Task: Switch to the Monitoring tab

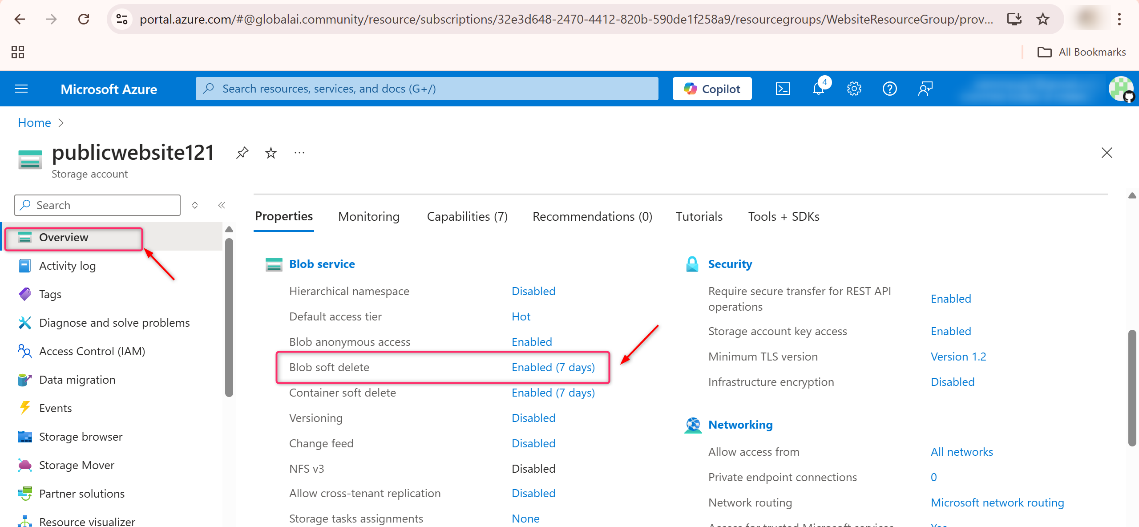Action: click(x=369, y=216)
